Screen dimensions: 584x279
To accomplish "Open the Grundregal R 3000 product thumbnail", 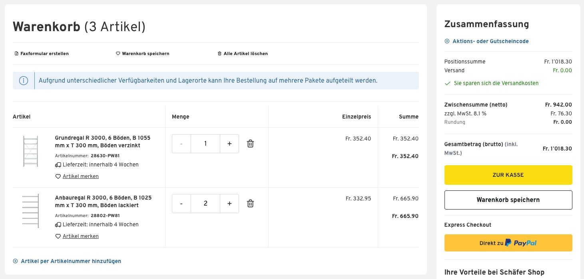I will [30, 151].
